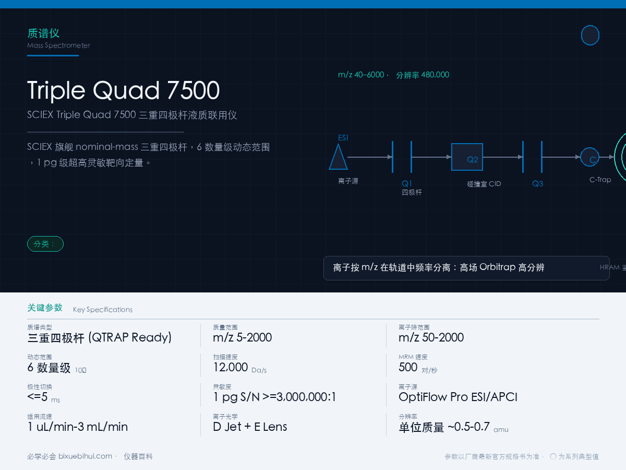Click the ESI ion source triangle icon
Viewport: 626px width, 470px height.
tap(338, 157)
